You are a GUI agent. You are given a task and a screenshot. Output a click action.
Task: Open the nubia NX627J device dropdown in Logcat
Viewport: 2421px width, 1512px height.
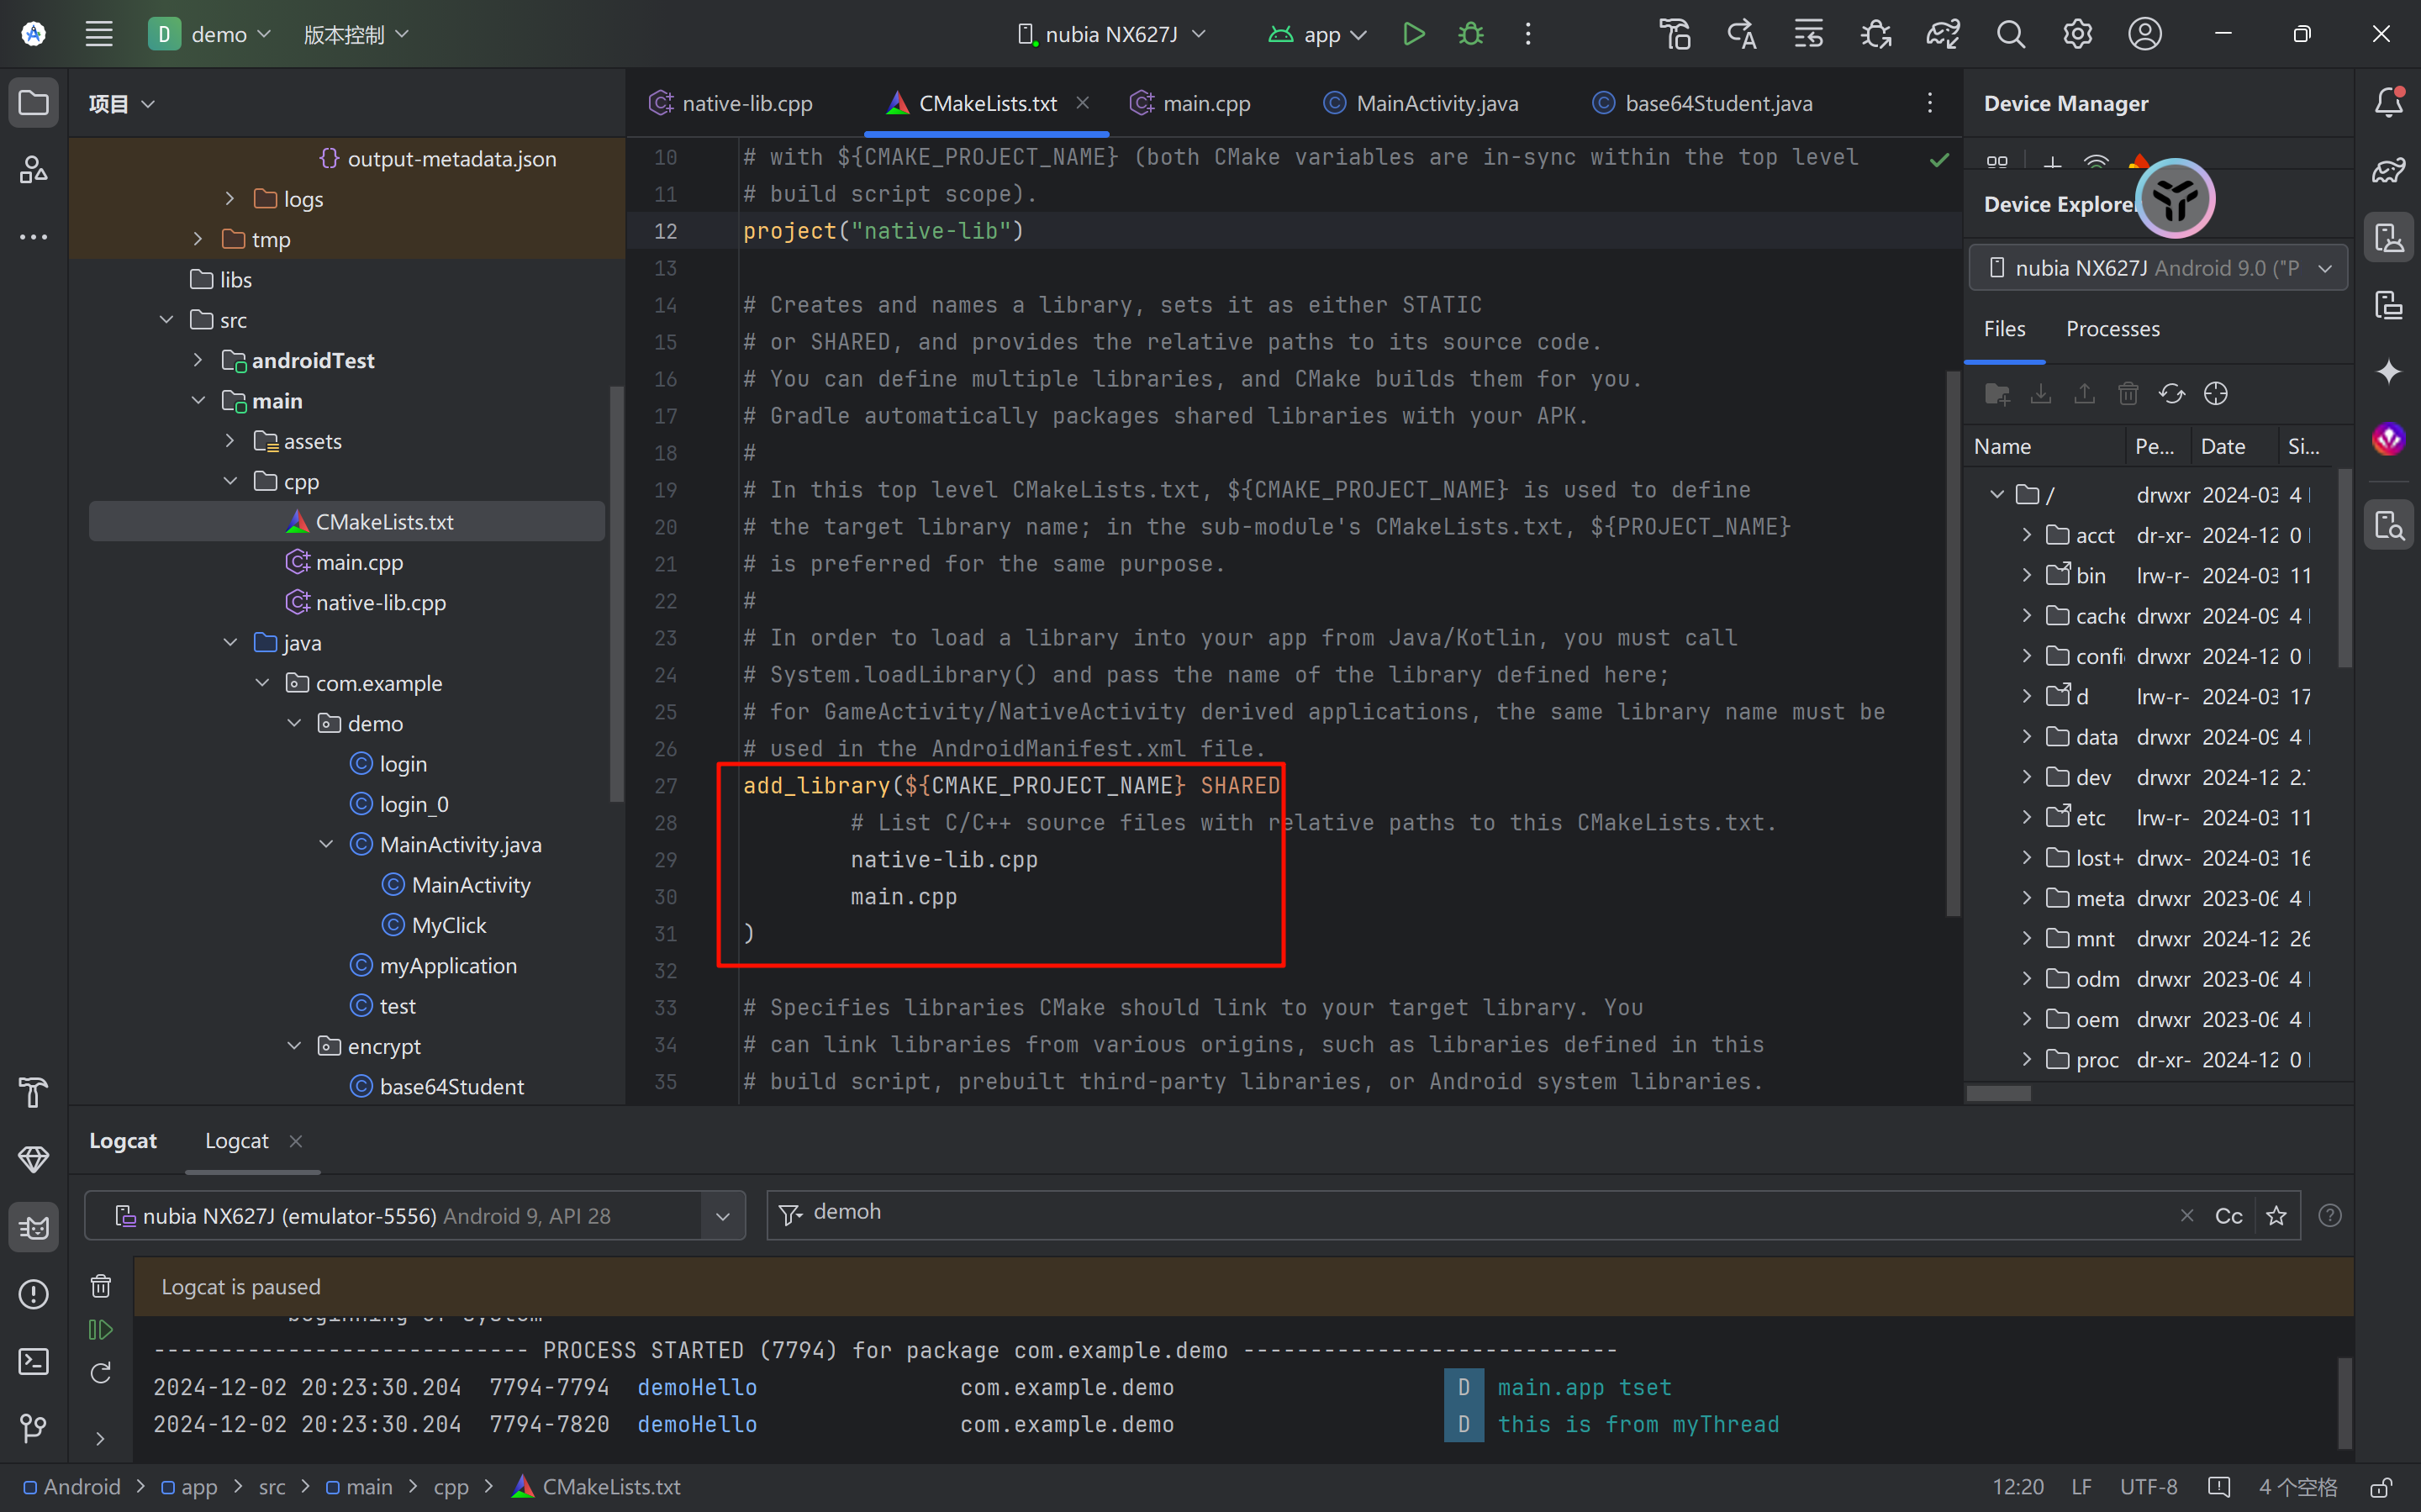click(x=722, y=1216)
